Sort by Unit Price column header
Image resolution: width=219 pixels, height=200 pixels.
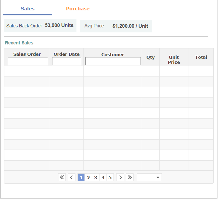[x=174, y=60]
